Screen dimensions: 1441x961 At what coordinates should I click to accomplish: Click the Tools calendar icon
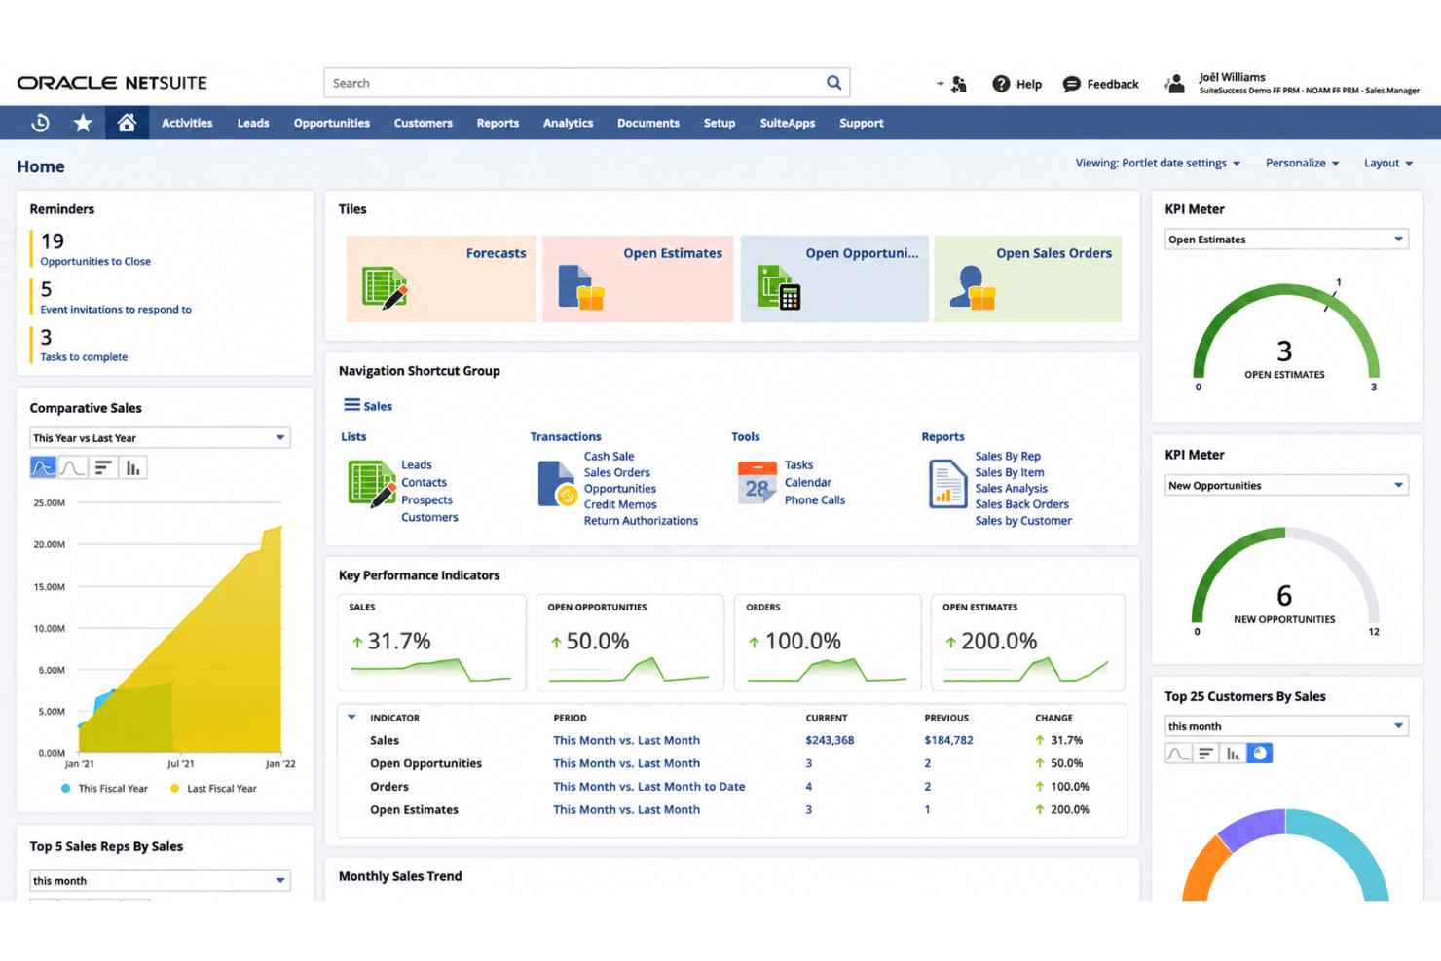[757, 483]
